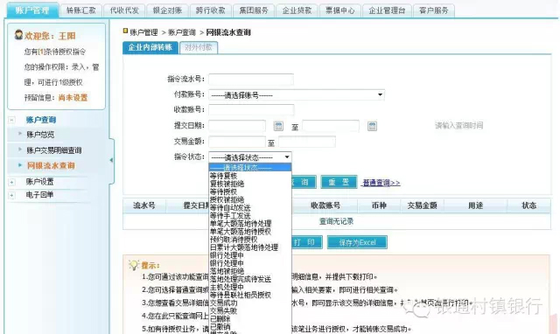Viewport: 560px width, 334px height.
Task: Open the start date calendar picker
Action: (x=278, y=126)
